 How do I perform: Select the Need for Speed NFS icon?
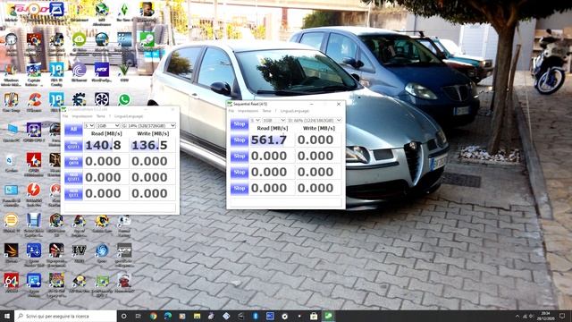pyautogui.click(x=102, y=70)
